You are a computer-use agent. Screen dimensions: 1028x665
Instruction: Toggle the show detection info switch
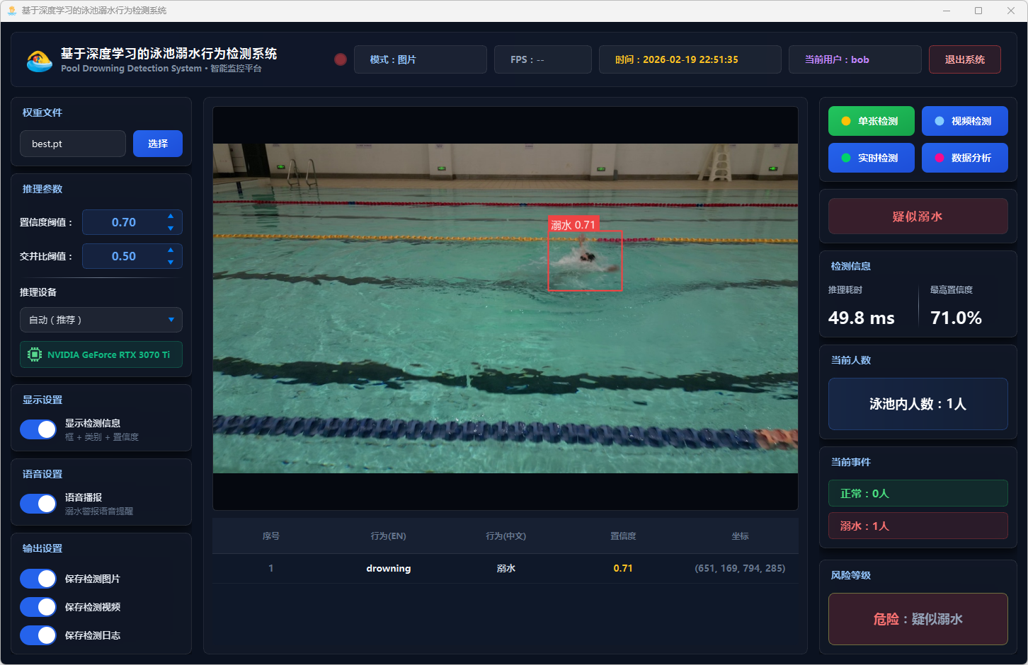pos(38,429)
